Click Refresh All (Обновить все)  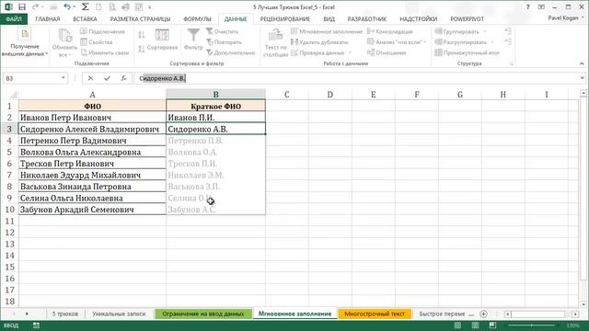(64, 43)
